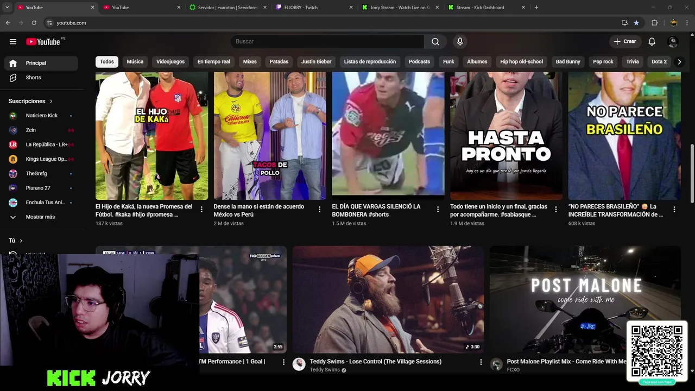Select the Trivia chip
This screenshot has width=695, height=391.
(x=633, y=61)
